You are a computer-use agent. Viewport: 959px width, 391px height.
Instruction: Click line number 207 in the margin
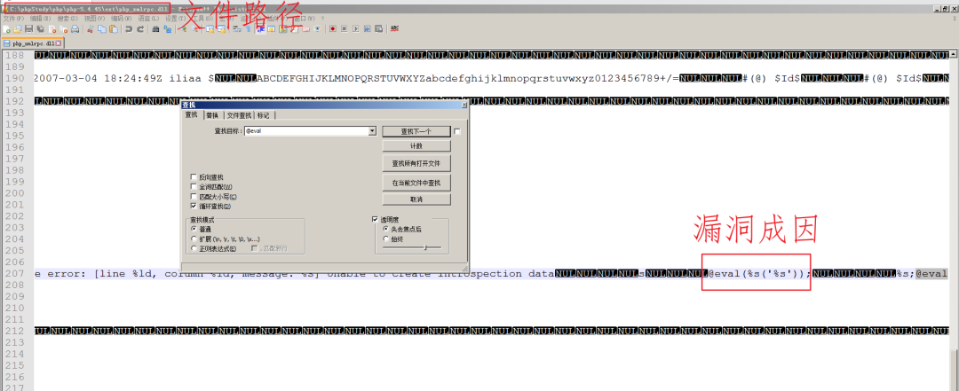click(17, 274)
